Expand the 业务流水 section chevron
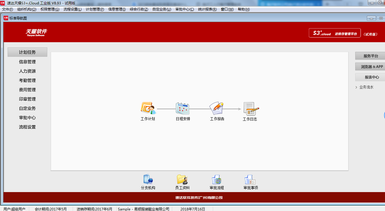This screenshot has width=385, height=211. (356, 87)
